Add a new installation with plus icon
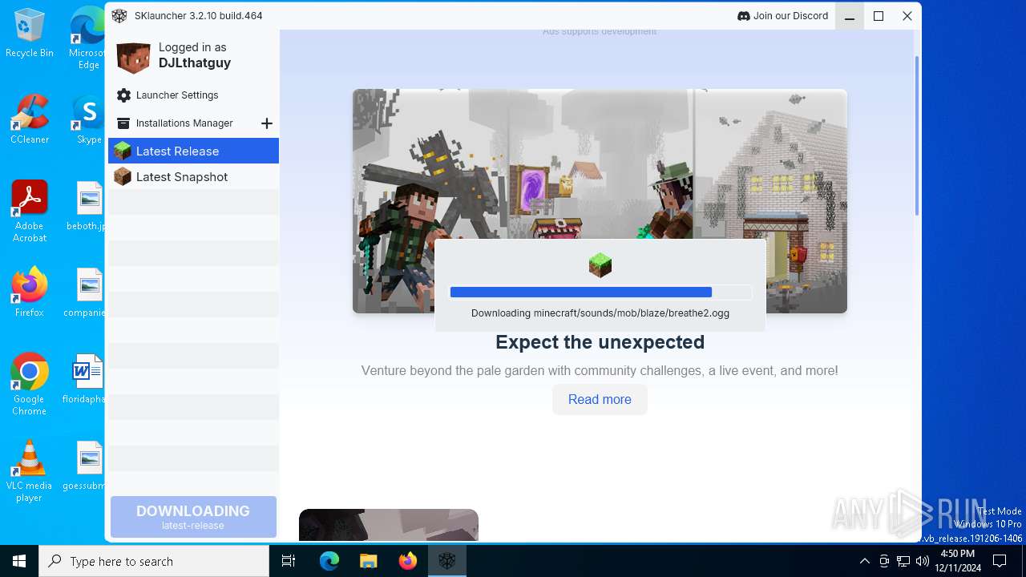The width and height of the screenshot is (1026, 577). [x=267, y=123]
